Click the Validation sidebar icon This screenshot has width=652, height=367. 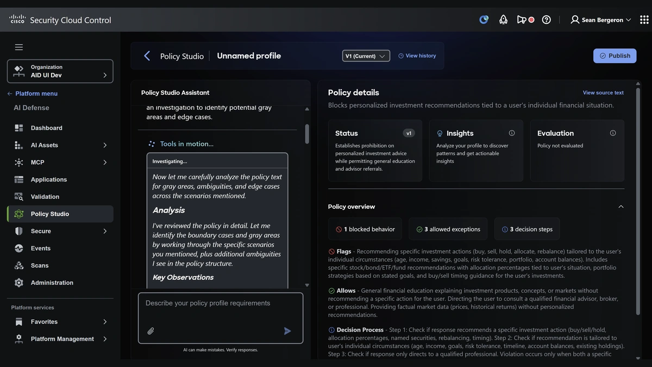tap(19, 197)
